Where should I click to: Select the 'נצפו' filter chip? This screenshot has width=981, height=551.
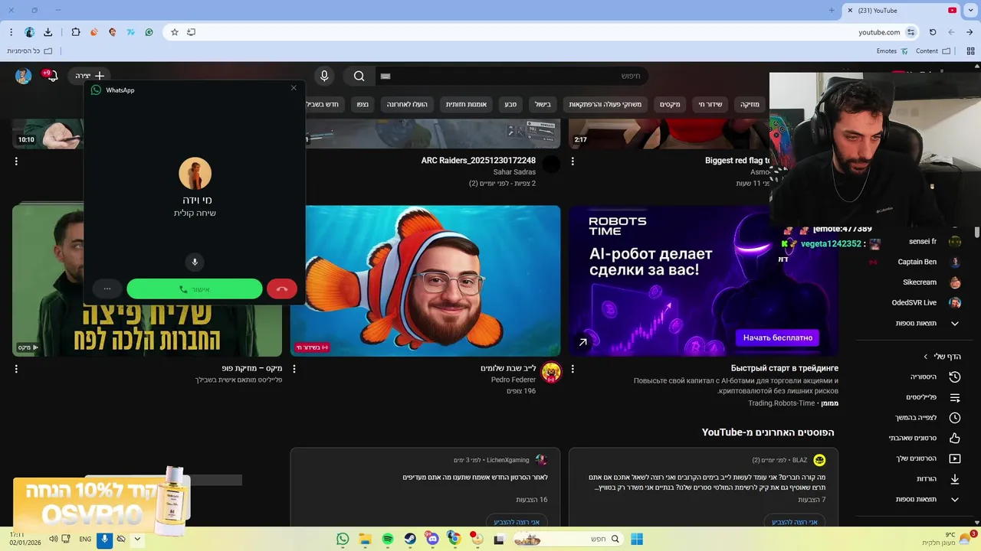[x=363, y=104]
